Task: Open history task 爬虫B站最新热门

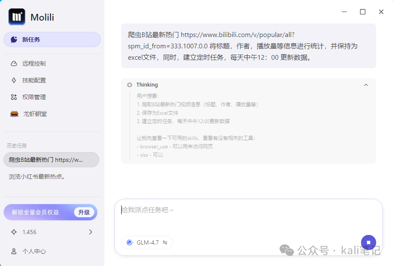Action: tap(51, 160)
